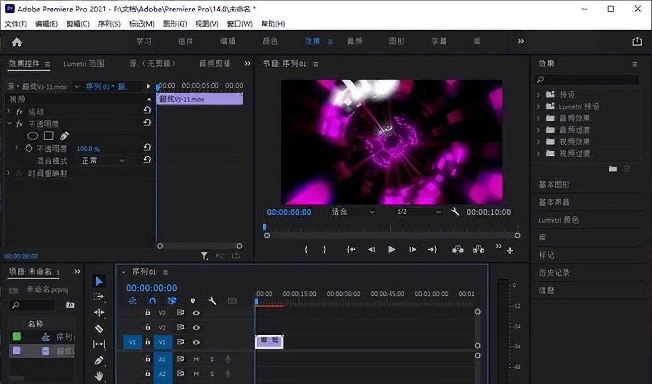This screenshot has height=384, width=652.
Task: Open the History panel
Action: click(x=554, y=273)
